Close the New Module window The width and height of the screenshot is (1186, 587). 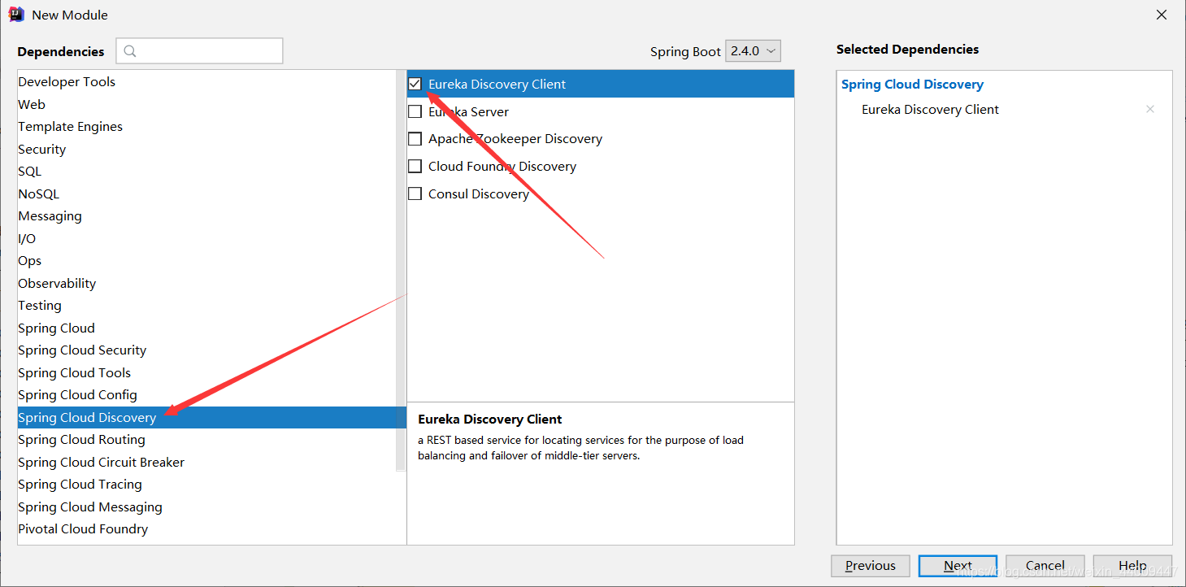(x=1161, y=15)
